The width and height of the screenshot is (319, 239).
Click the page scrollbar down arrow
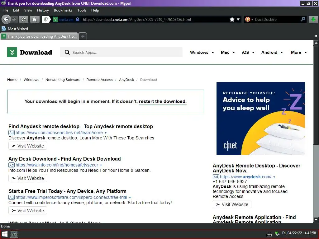316,220
